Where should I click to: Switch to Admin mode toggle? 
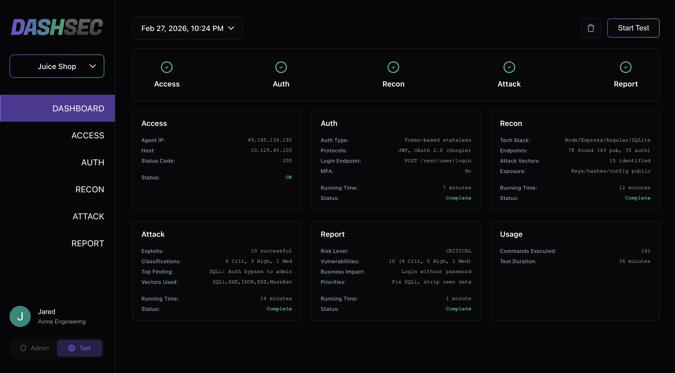34,348
